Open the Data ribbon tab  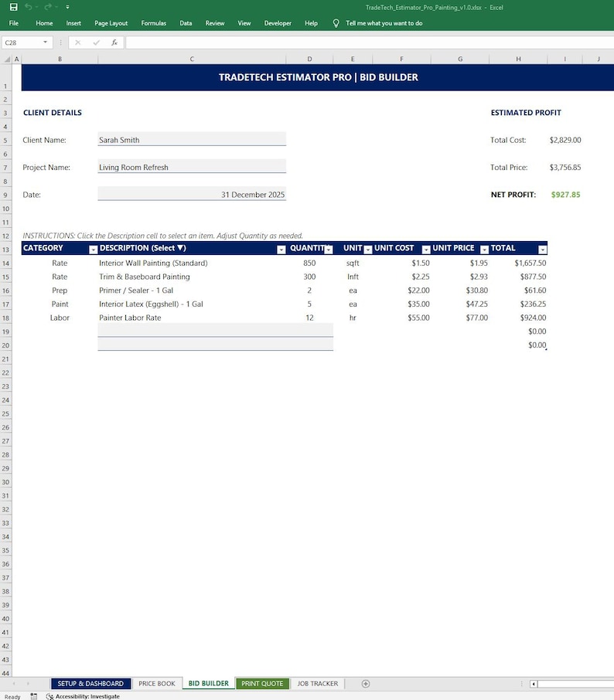tap(186, 23)
